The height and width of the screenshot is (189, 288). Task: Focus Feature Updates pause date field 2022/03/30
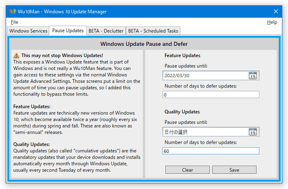206,76
